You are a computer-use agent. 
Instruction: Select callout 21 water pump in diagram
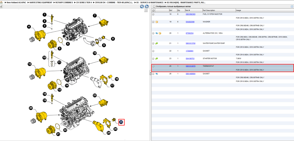[58, 134]
